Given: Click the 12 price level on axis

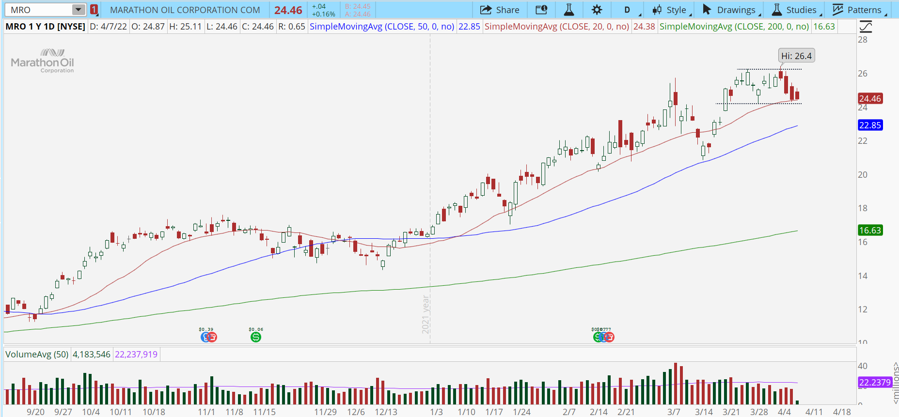Looking at the screenshot, I should (x=863, y=309).
